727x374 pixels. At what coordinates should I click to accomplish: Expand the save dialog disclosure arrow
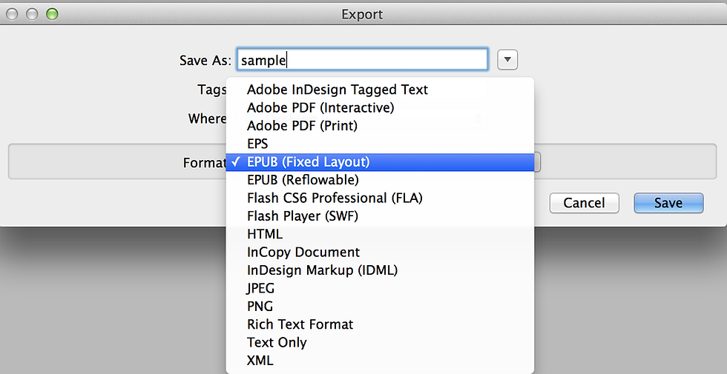507,60
